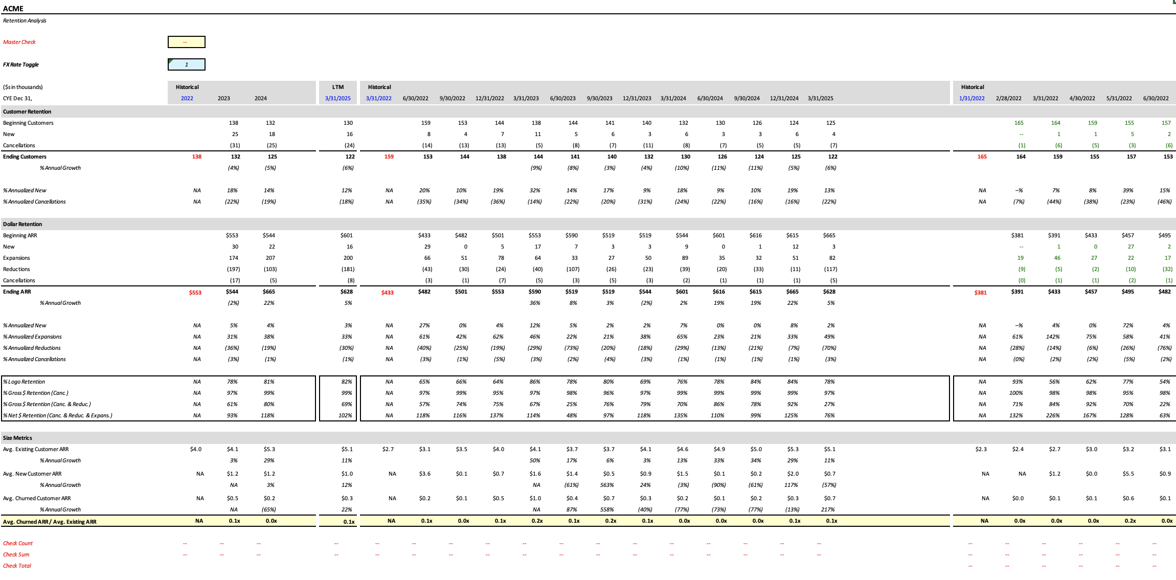This screenshot has width=1176, height=580.
Task: Click the Dollar Retention section header
Action: [x=22, y=224]
